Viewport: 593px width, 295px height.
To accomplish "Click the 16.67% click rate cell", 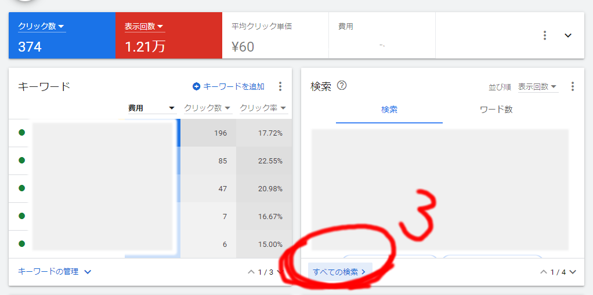I will pyautogui.click(x=264, y=216).
